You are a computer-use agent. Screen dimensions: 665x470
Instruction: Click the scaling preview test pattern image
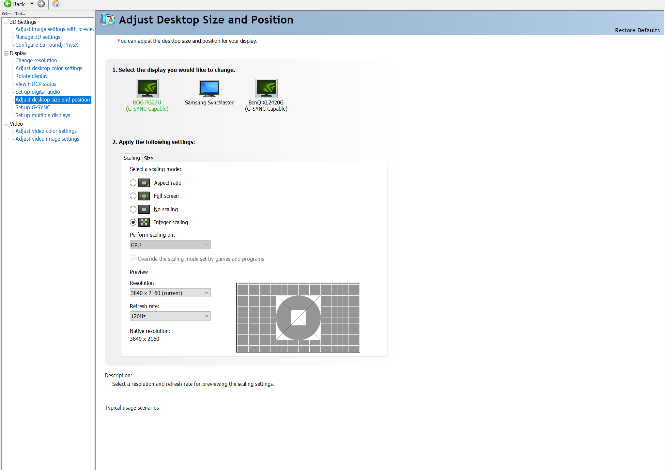coord(298,318)
